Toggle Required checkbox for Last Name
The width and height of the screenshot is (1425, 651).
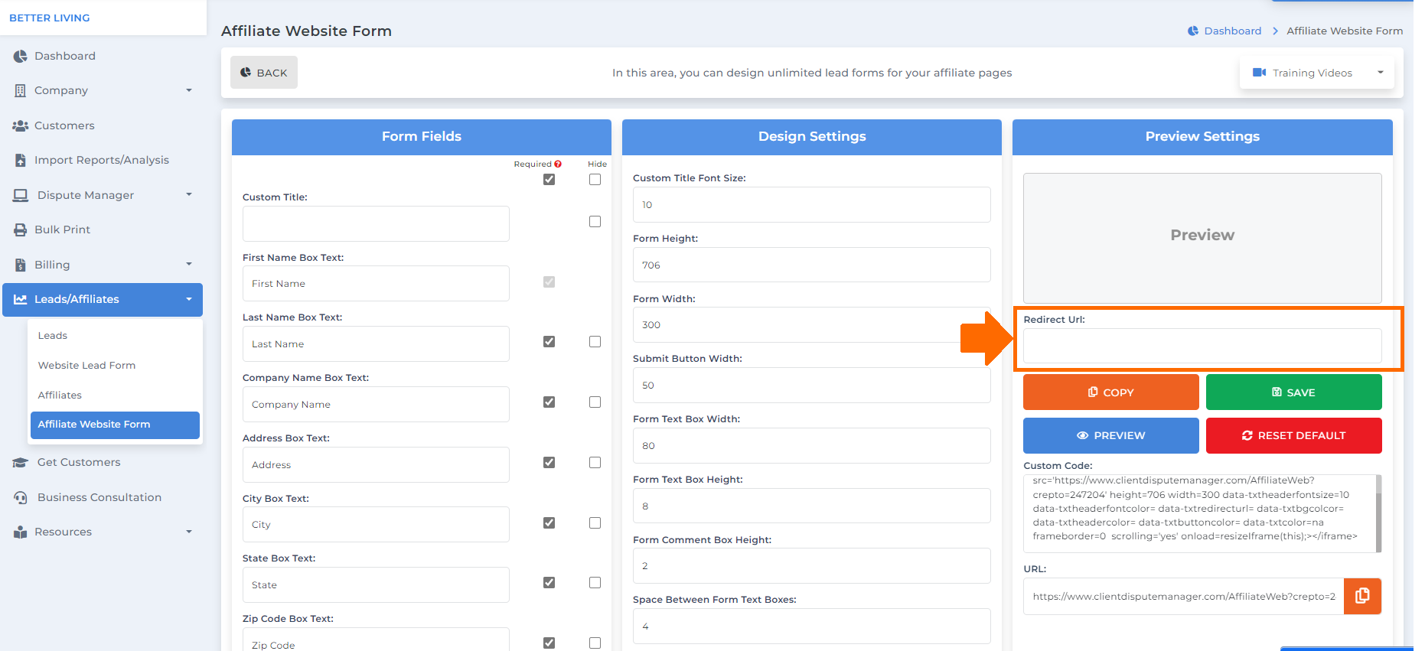tap(549, 341)
